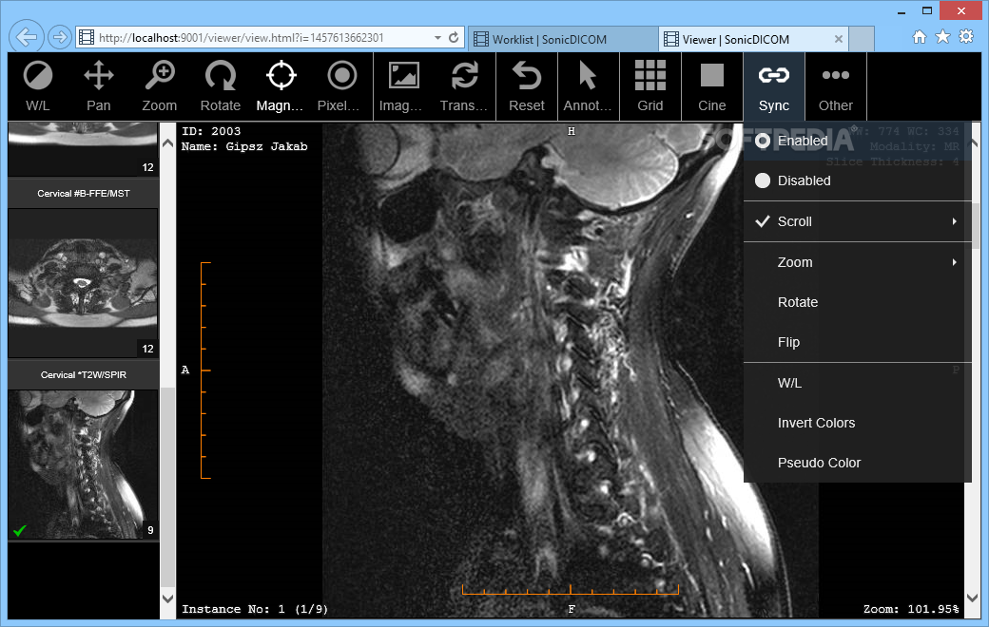The image size is (989, 627).
Task: Open browser favorites star
Action: pos(942,36)
